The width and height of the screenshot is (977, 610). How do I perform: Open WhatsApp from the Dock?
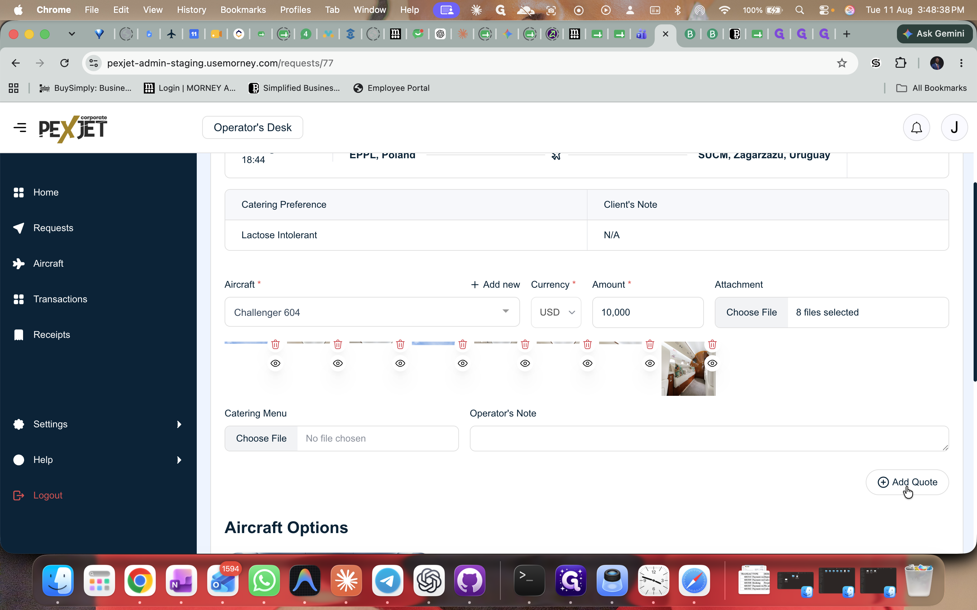coord(264,581)
